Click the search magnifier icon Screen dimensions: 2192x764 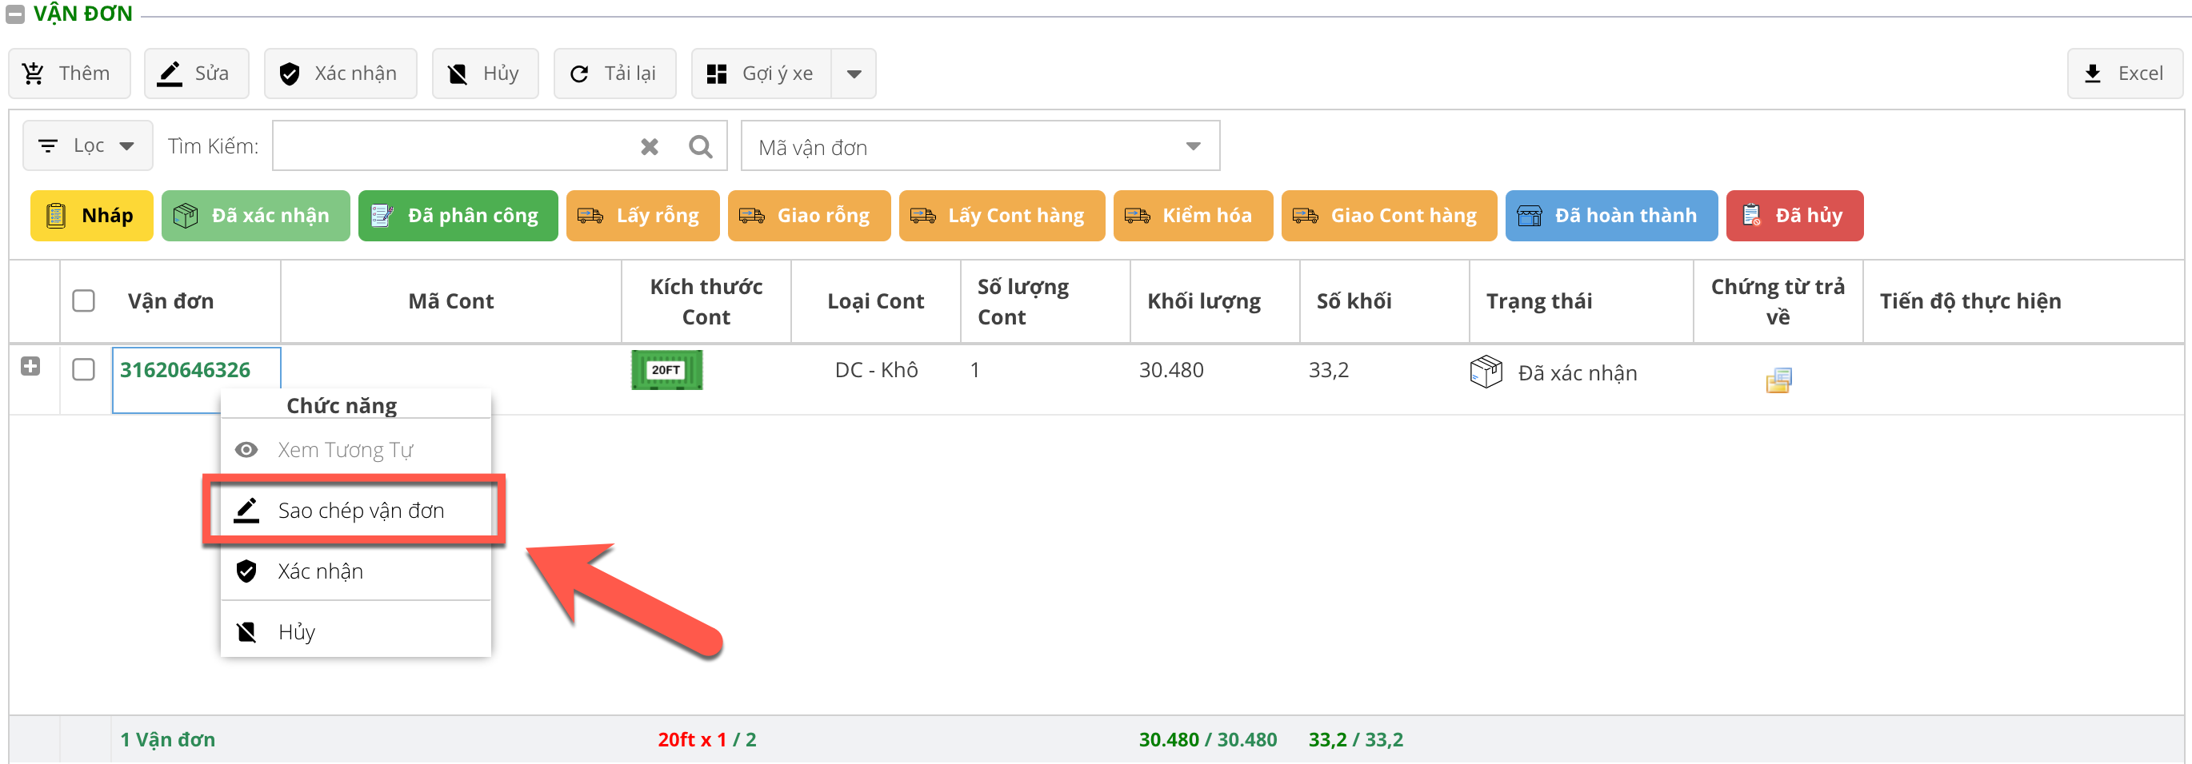tap(699, 147)
